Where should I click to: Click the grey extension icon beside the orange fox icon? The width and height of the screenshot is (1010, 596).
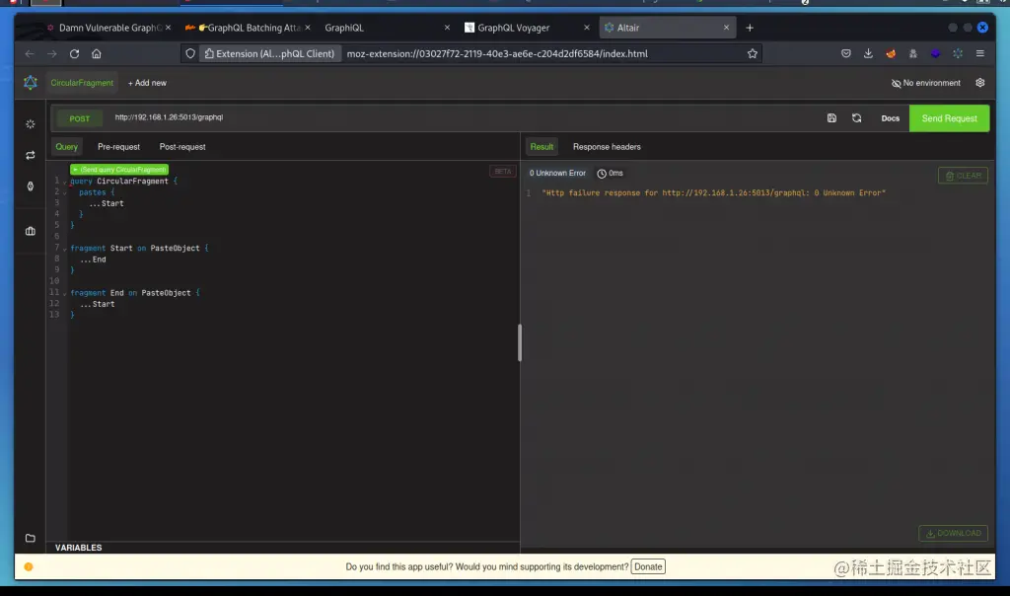point(912,54)
